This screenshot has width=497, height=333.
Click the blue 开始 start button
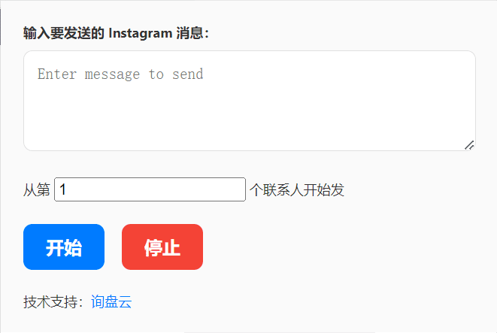(x=64, y=247)
